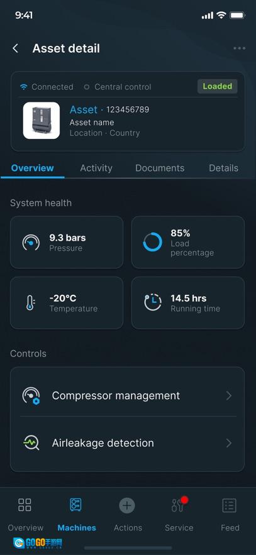
Task: Switch to the Documents tab
Action: [x=160, y=168]
